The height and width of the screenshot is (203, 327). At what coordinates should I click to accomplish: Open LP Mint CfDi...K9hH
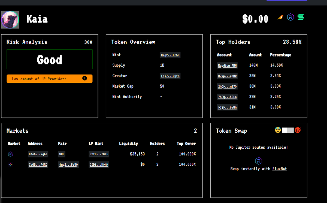tap(99, 165)
